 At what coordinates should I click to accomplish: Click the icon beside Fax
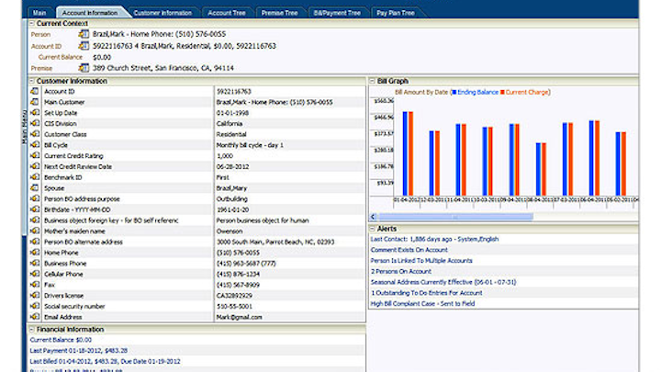tap(35, 285)
